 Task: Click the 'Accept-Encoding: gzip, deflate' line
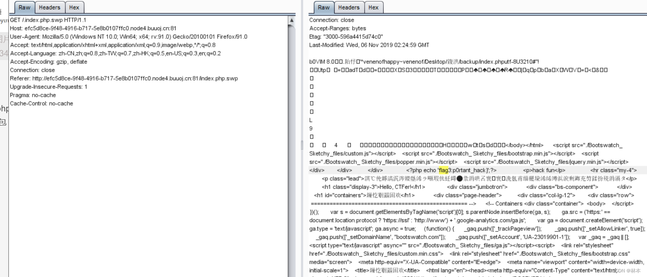[48, 62]
